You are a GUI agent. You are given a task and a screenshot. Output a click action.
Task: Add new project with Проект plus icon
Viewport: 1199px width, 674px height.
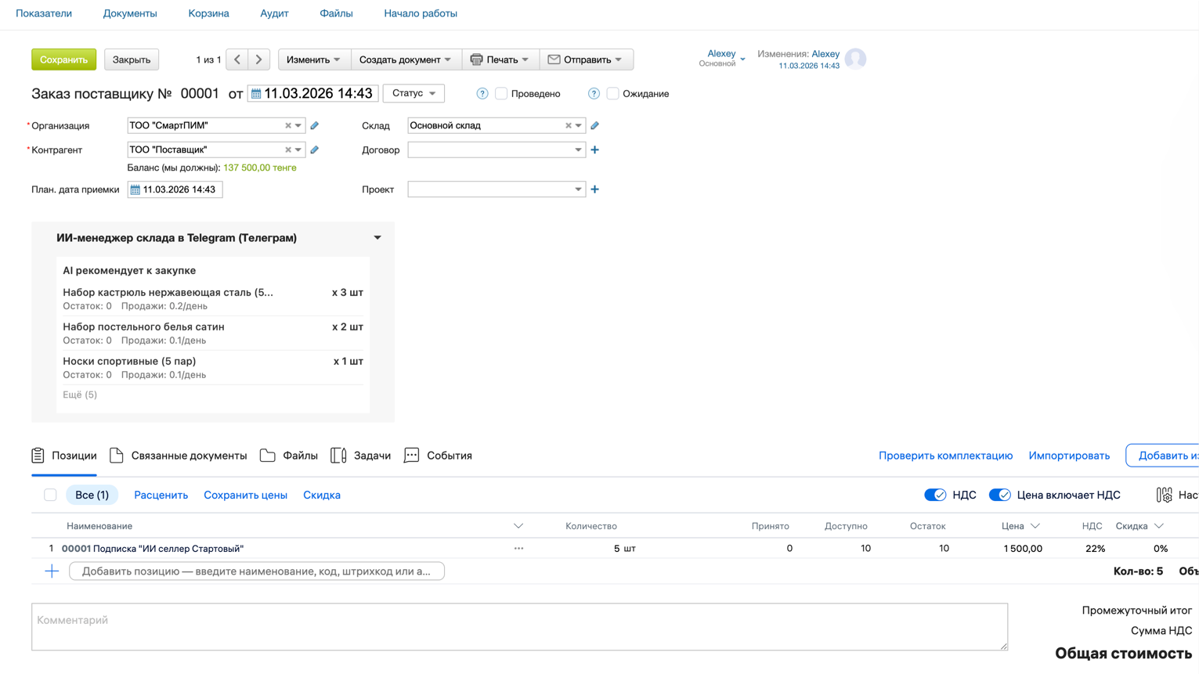coord(594,189)
